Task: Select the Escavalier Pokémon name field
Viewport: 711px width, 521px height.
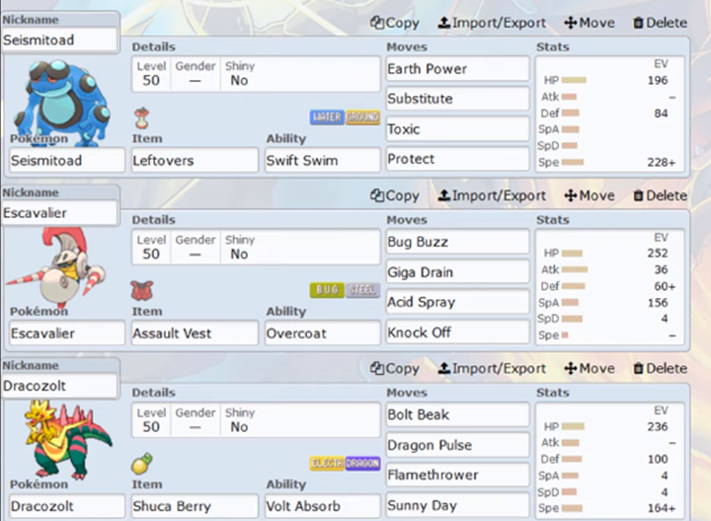Action: click(67, 334)
